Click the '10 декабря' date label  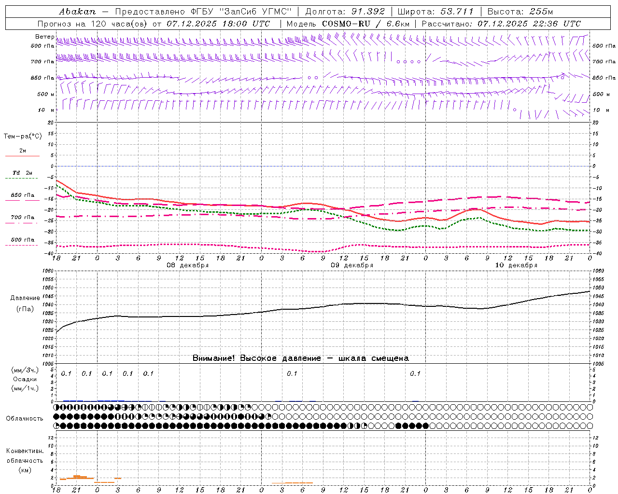(516, 265)
